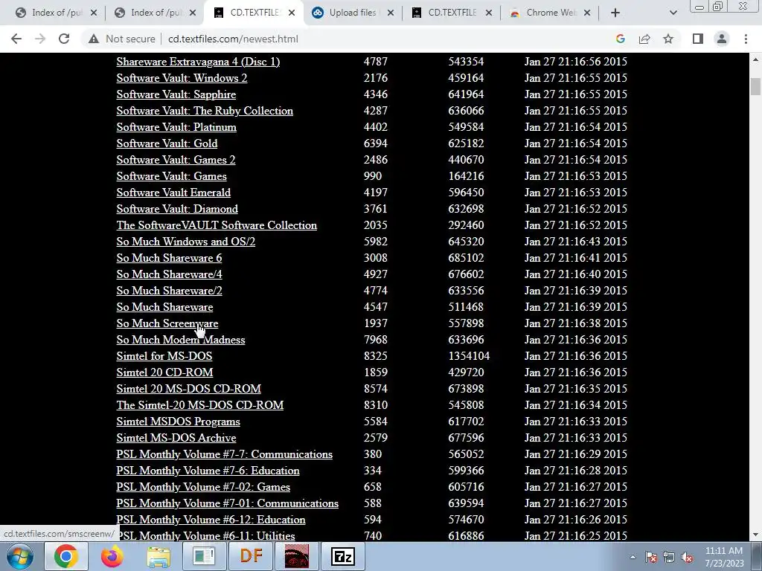Close the first Index of /pub tab

pos(94,13)
